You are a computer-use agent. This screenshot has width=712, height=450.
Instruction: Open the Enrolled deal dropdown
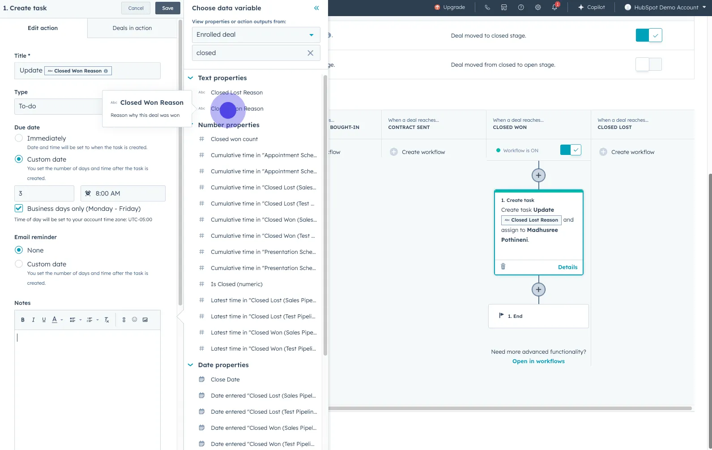click(256, 35)
